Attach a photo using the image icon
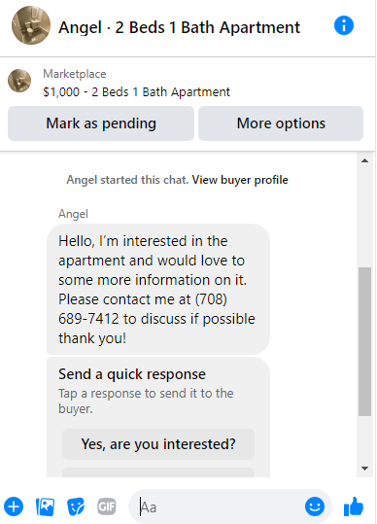Image resolution: width=377 pixels, height=524 pixels. (x=45, y=507)
